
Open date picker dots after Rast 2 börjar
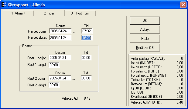tap(74, 79)
